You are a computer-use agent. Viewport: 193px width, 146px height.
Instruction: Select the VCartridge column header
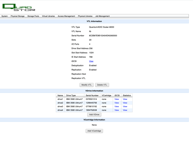click(x=107, y=96)
